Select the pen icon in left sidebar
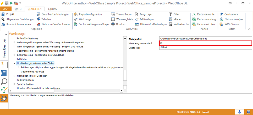 [4, 99]
